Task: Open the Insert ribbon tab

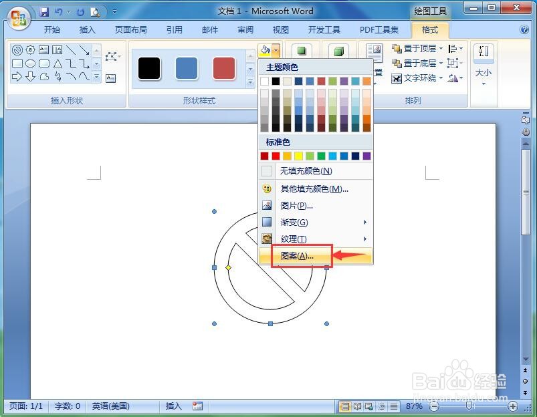Action: [88, 30]
